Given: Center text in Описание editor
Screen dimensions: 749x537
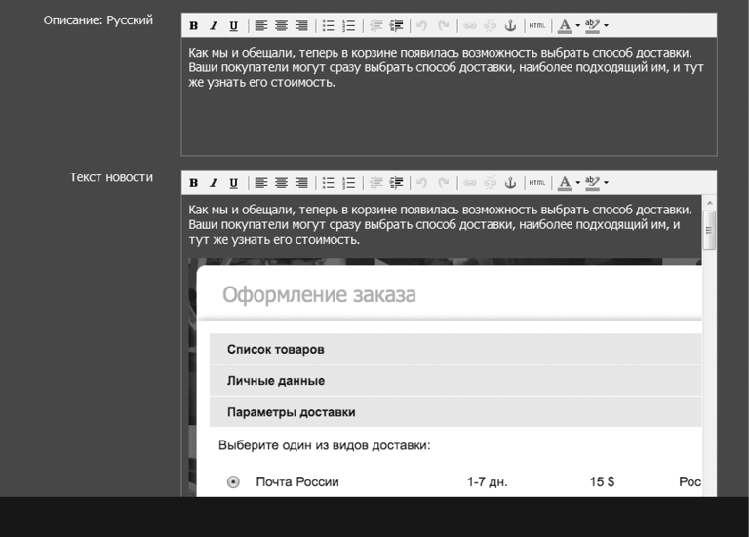Looking at the screenshot, I should (x=281, y=25).
